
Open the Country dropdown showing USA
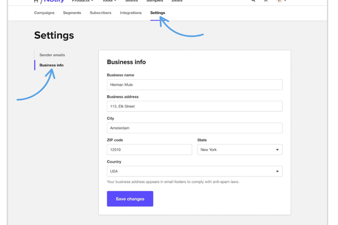[194, 171]
